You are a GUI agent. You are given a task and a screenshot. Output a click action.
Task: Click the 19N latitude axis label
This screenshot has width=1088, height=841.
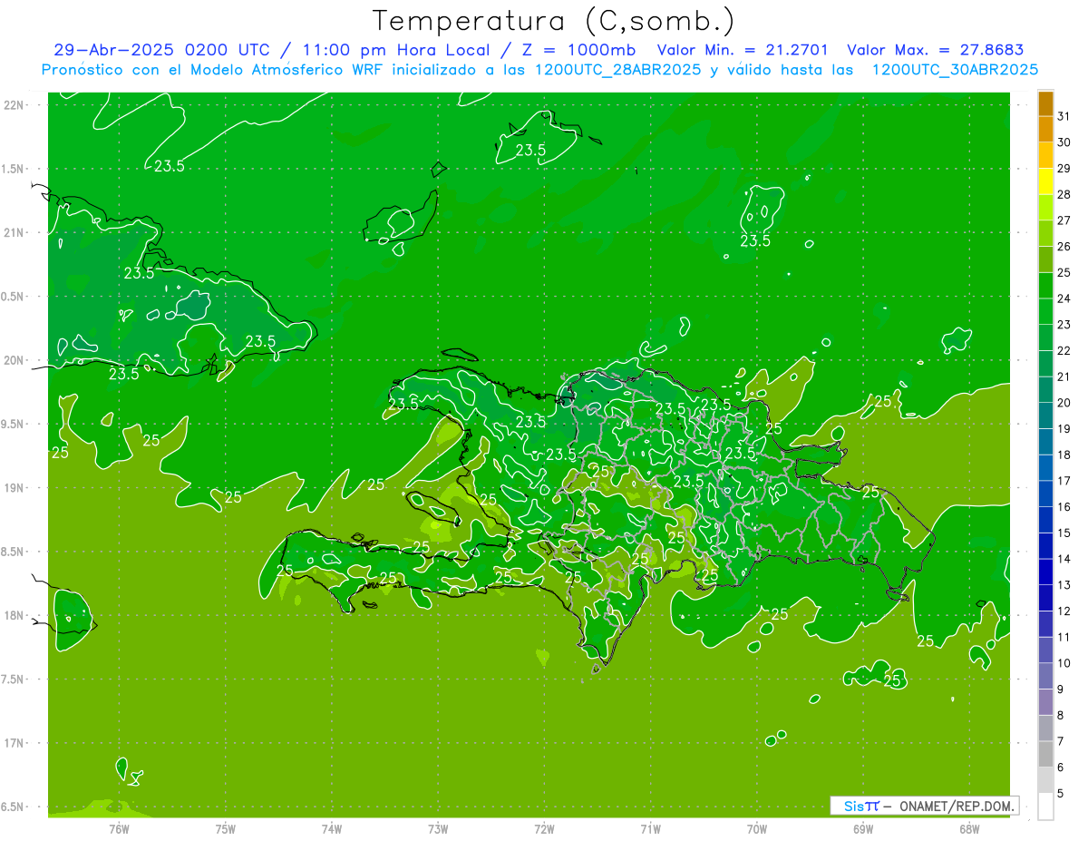pyautogui.click(x=15, y=488)
